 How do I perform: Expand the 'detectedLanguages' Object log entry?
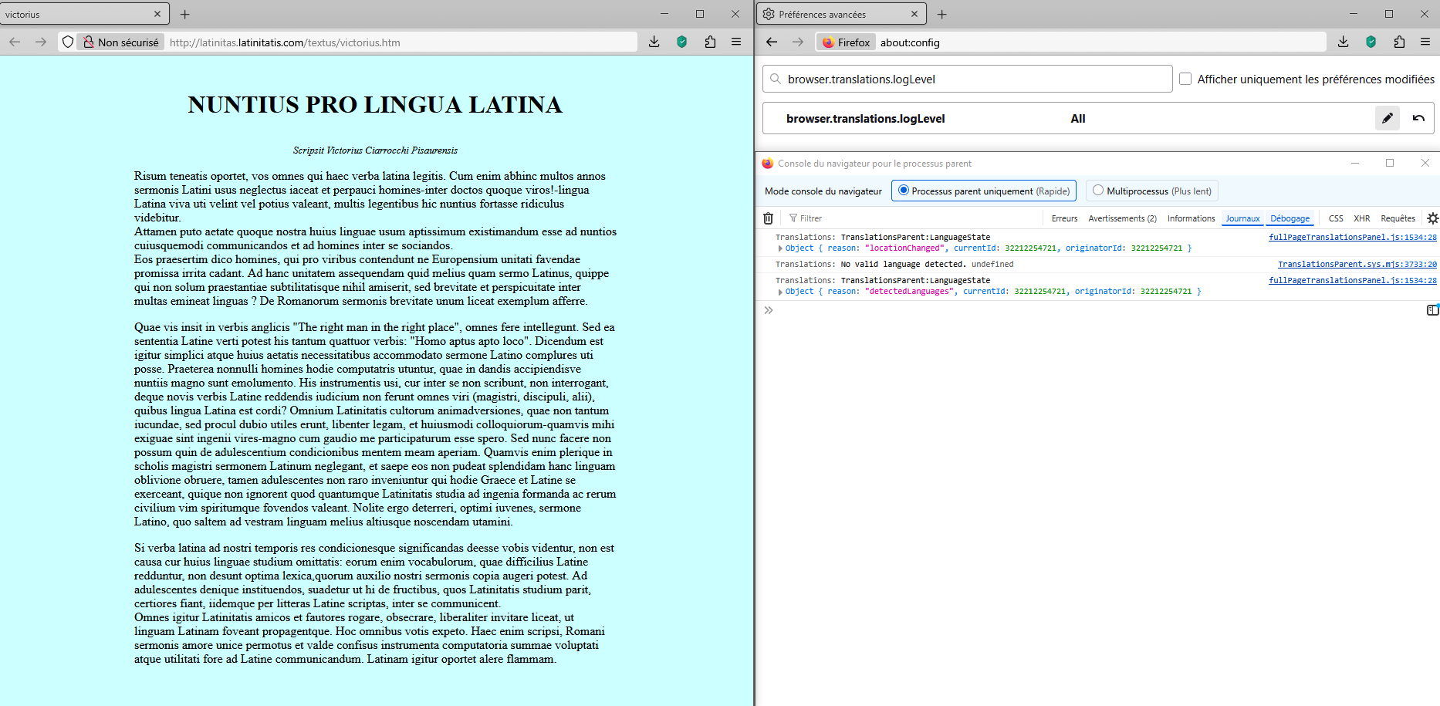click(x=780, y=292)
